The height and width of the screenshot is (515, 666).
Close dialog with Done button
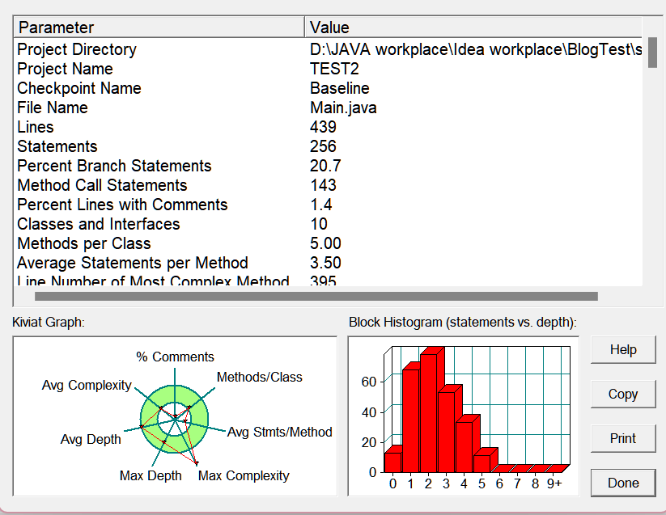point(623,483)
